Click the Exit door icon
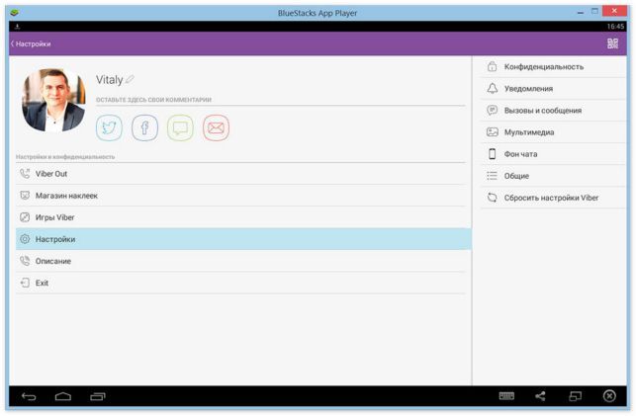 25,283
